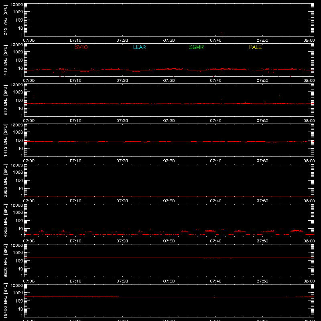Click the red SVTO station label
This screenshot has height=321, width=321.
click(81, 47)
